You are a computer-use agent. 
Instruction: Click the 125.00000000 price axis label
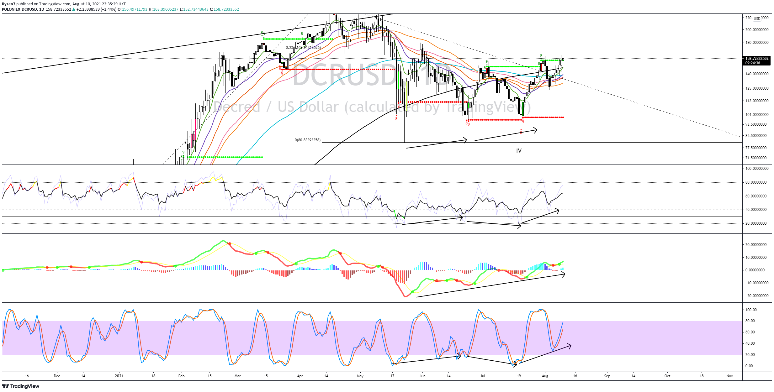(757, 88)
